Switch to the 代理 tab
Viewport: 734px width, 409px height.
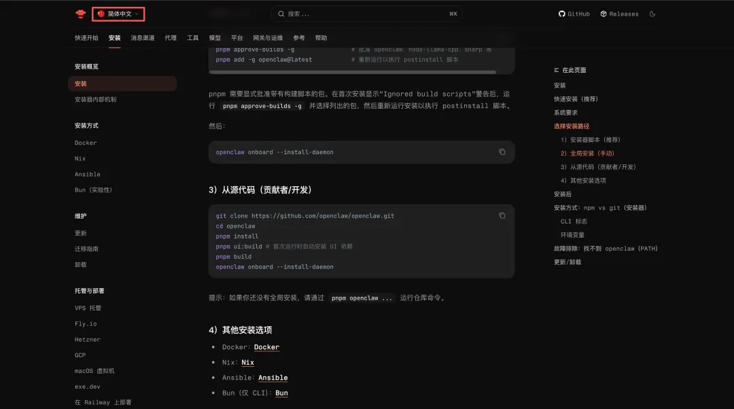(171, 38)
